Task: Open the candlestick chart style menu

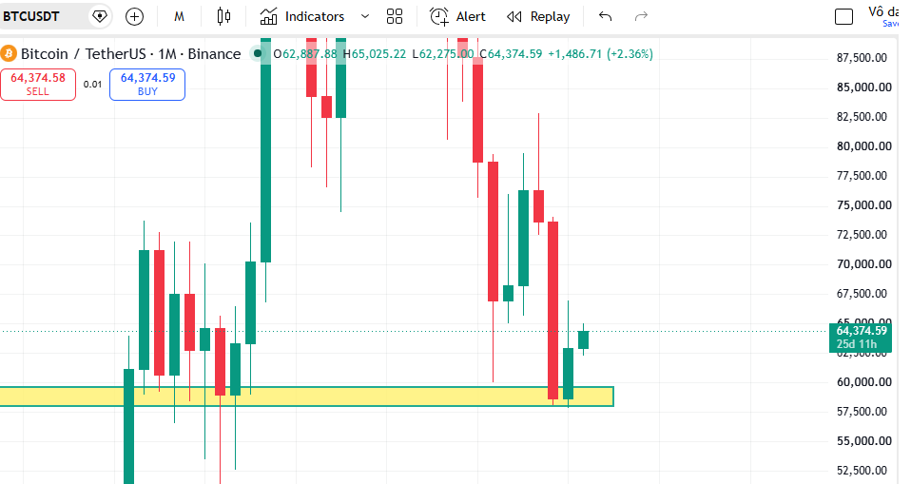Action: 223,16
